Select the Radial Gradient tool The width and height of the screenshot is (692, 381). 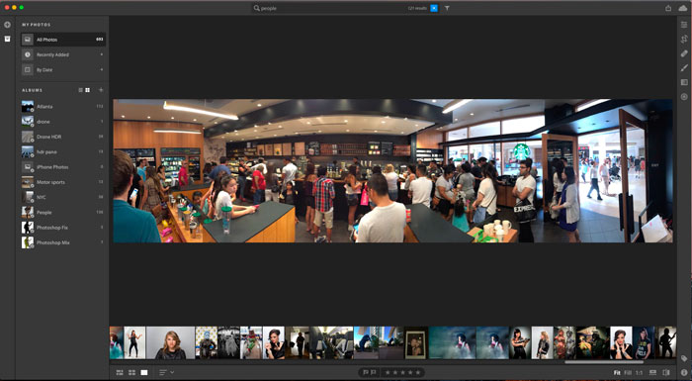coord(684,96)
